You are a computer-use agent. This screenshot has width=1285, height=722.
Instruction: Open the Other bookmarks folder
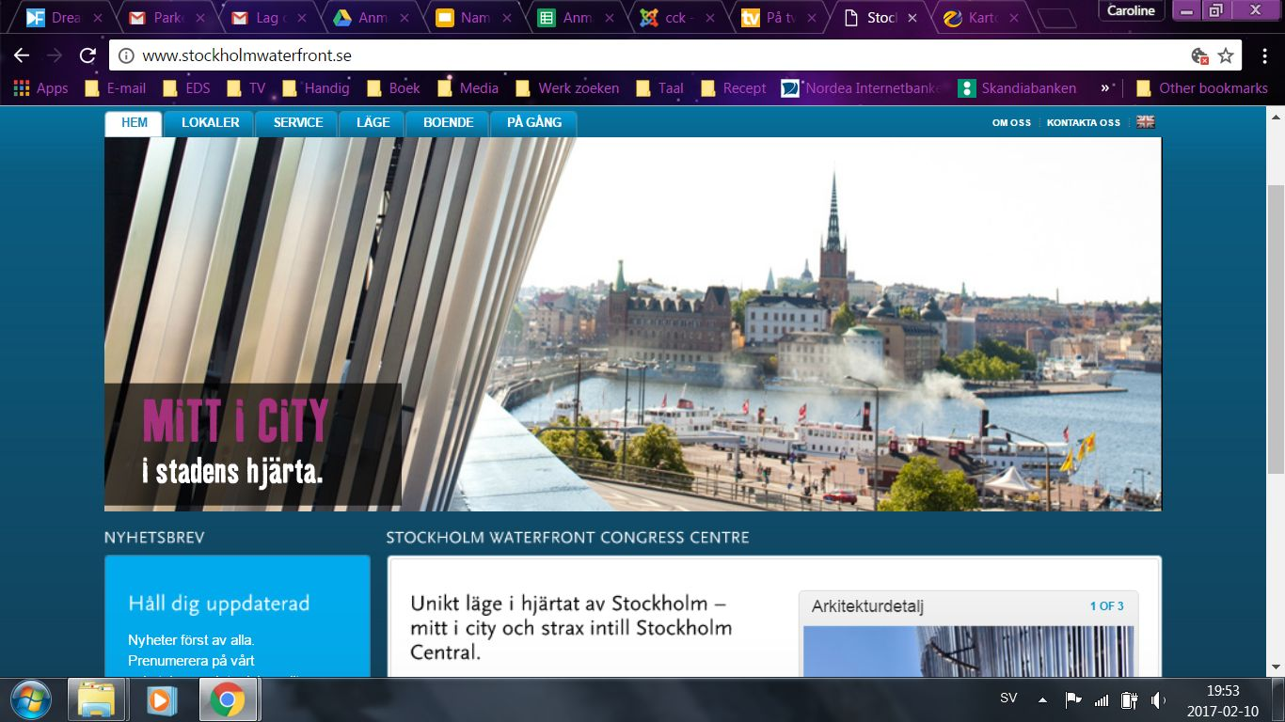pos(1202,88)
